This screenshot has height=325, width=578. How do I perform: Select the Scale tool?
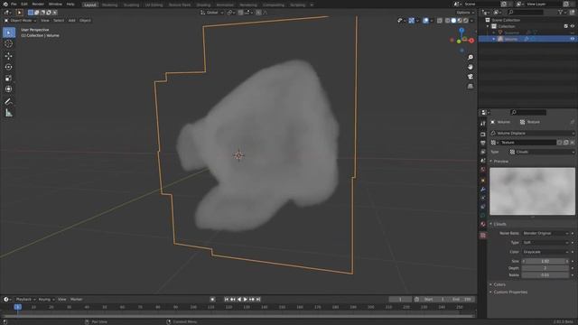[9, 79]
